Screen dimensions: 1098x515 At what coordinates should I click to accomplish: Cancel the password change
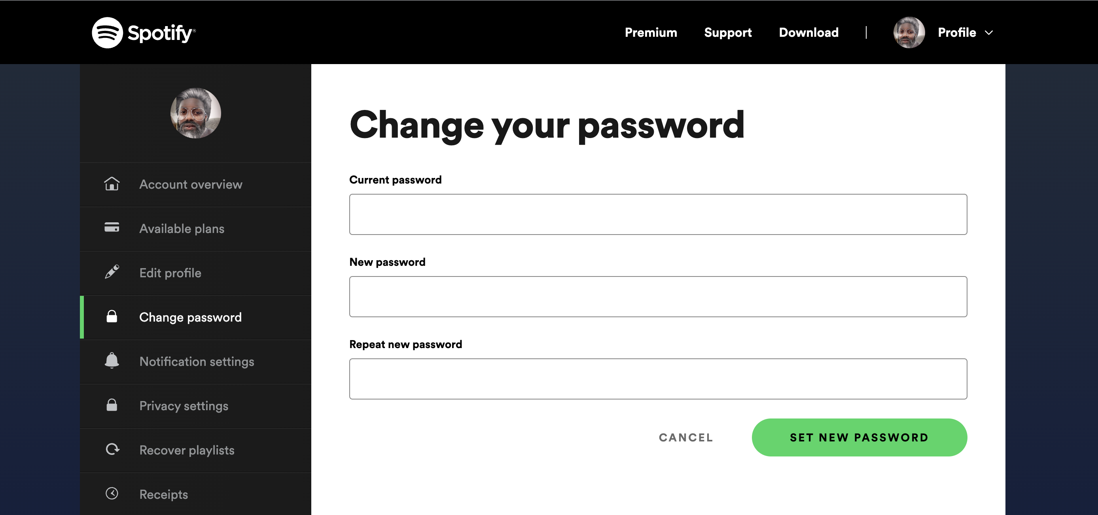point(686,438)
